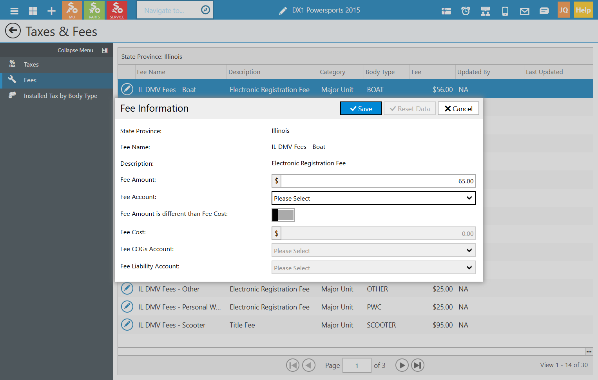This screenshot has width=598, height=380.
Task: Click the Reset Data button
Action: click(x=410, y=109)
